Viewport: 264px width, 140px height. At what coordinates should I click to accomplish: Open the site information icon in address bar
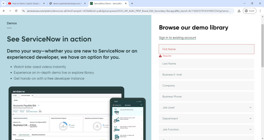[x=24, y=11]
